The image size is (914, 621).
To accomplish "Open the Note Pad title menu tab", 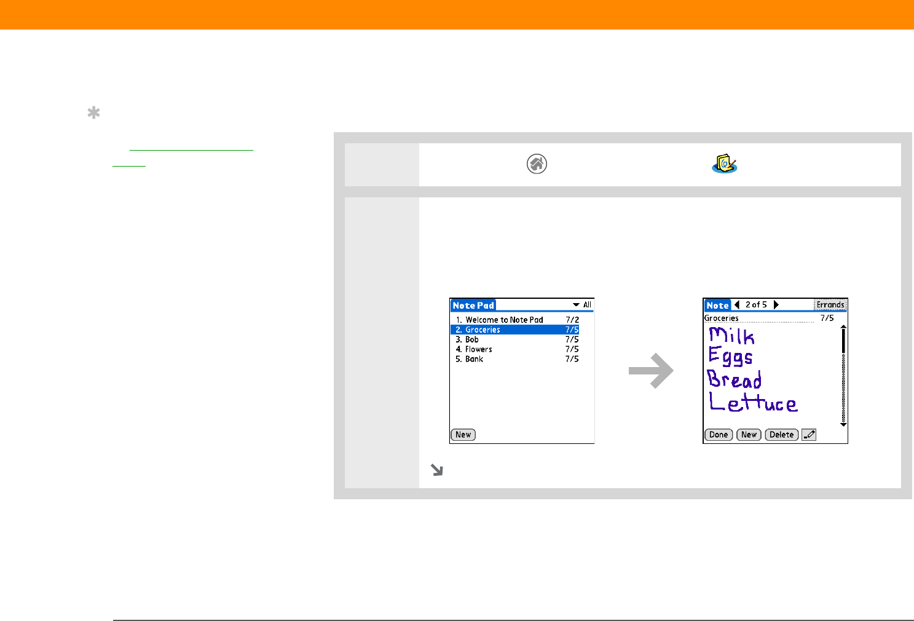I will (x=473, y=305).
